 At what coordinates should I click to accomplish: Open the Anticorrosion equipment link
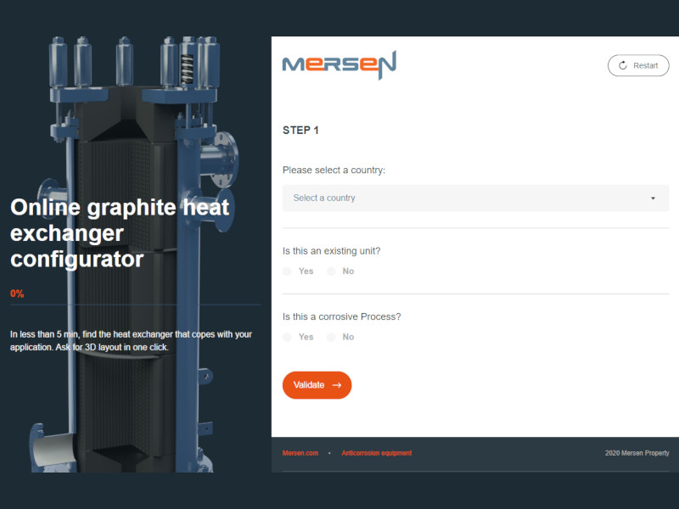377,453
